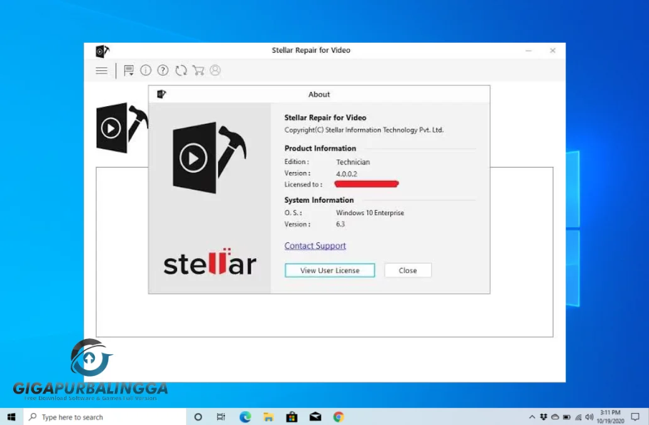
Task: Open the About info icon in toolbar
Action: 146,70
